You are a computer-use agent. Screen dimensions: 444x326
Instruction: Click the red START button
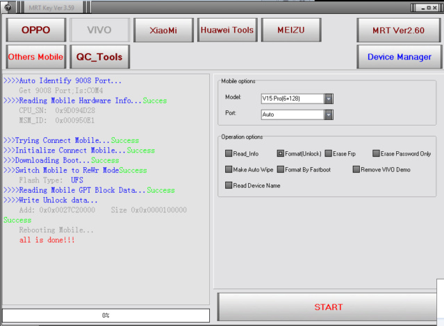[329, 307]
